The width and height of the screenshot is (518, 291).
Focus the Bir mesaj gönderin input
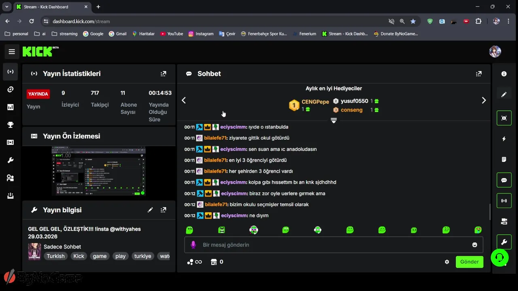pos(334,245)
